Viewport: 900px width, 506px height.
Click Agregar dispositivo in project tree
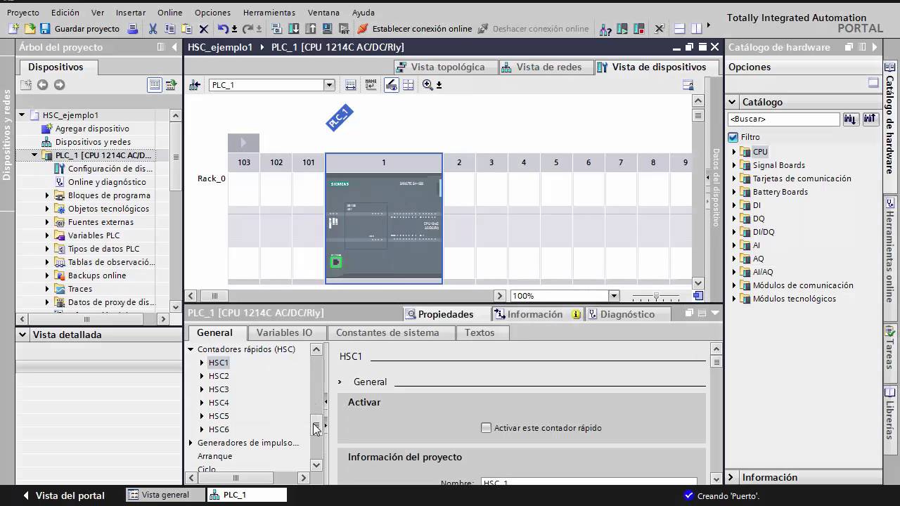(x=92, y=129)
